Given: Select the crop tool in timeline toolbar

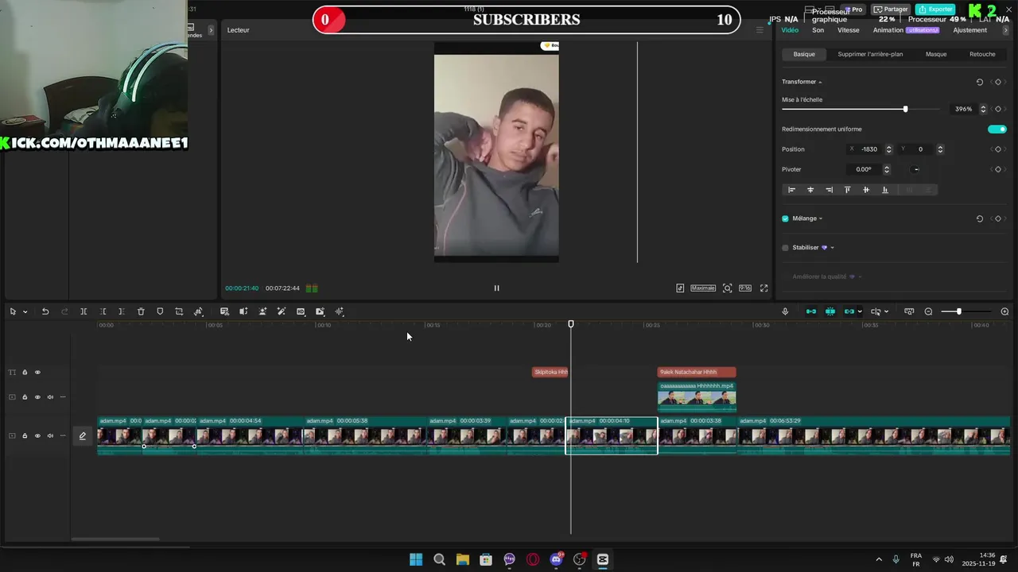Looking at the screenshot, I should [179, 311].
